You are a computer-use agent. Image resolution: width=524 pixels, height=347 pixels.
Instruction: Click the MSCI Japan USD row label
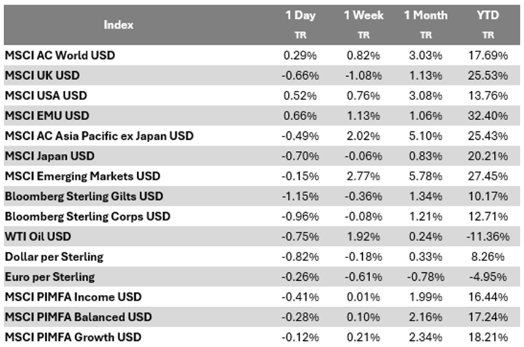50,156
